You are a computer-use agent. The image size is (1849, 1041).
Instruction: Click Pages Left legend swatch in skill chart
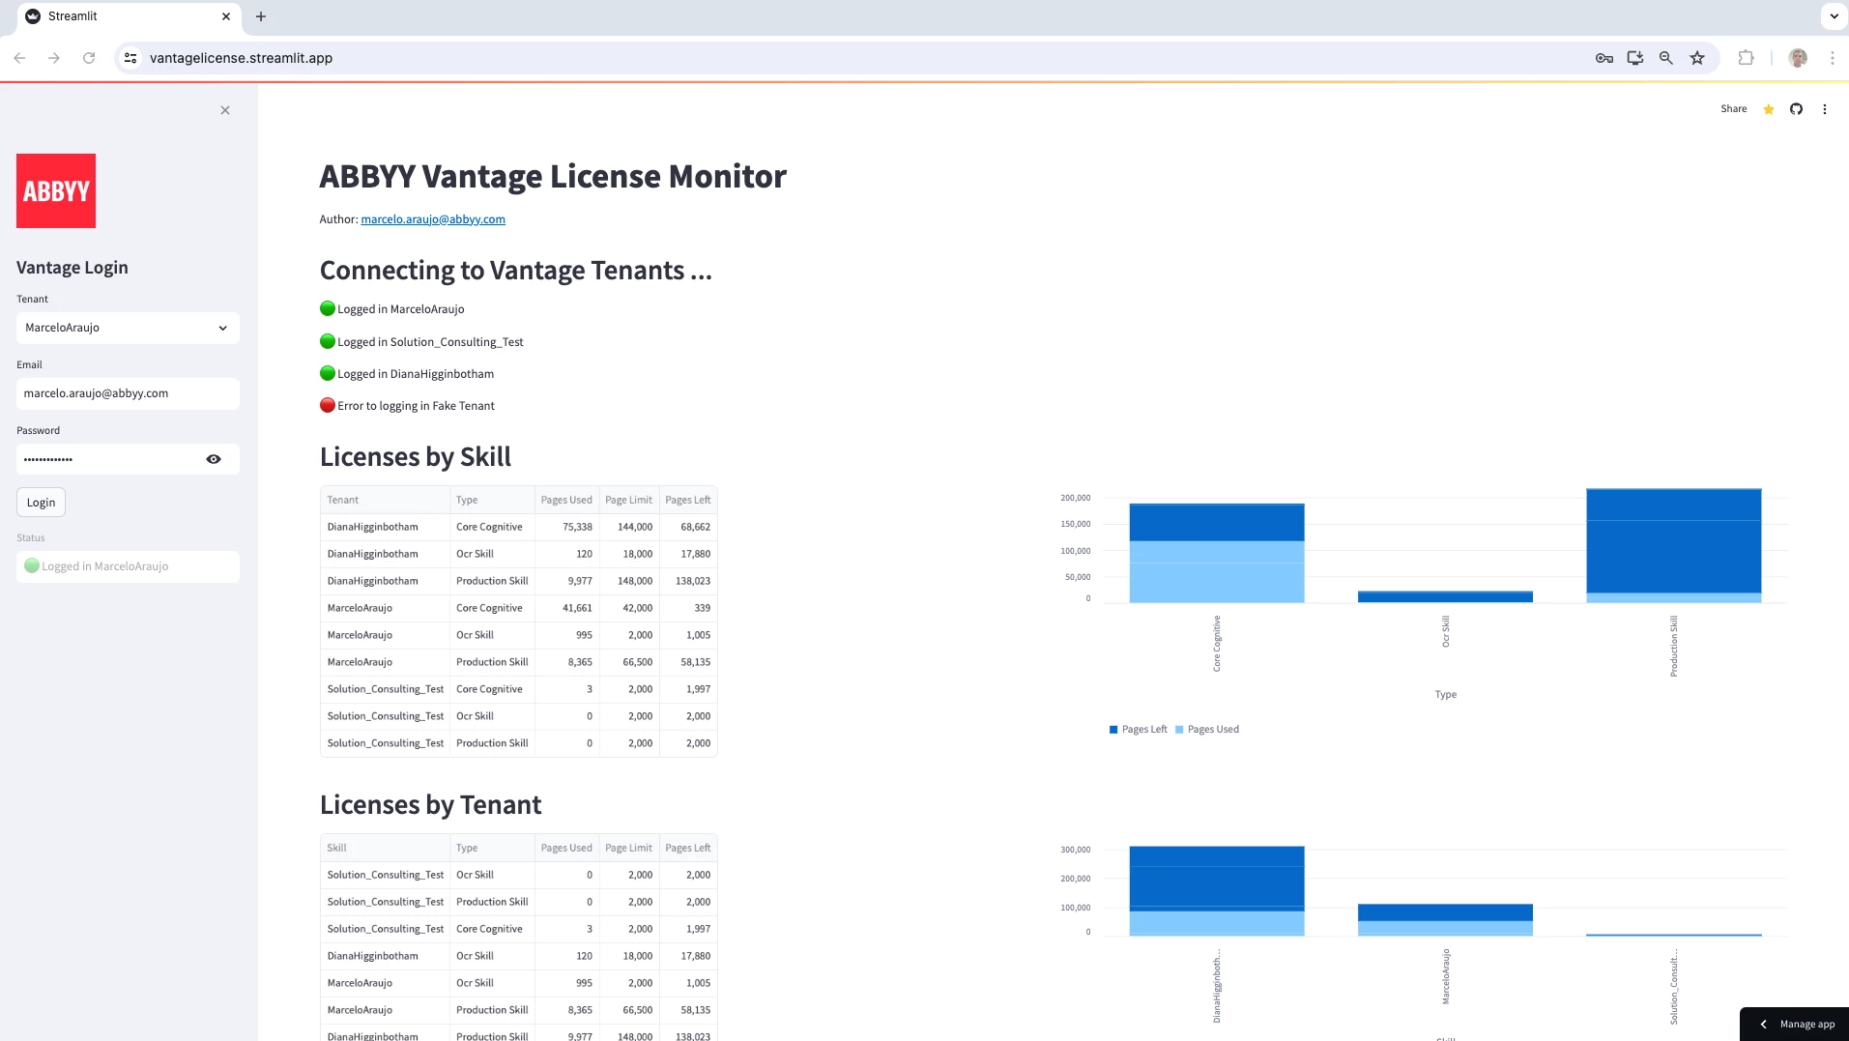[1113, 730]
